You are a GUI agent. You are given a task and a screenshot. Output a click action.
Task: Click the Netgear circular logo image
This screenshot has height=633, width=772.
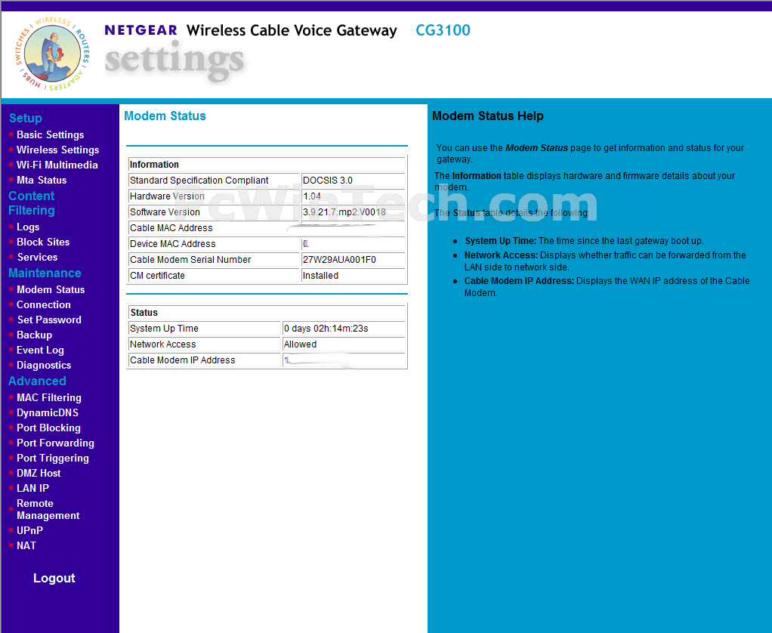coord(53,54)
